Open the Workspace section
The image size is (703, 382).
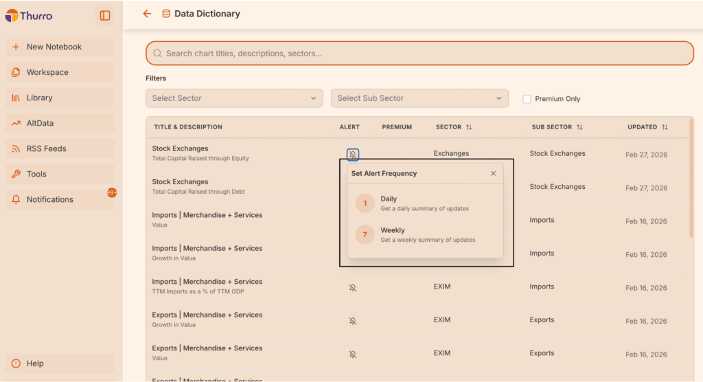[60, 72]
